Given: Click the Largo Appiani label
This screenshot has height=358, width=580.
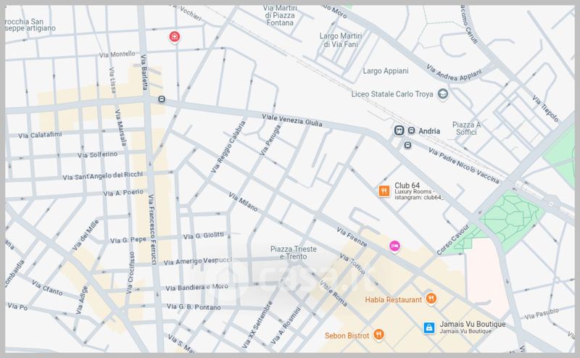Looking at the screenshot, I should (x=386, y=71).
